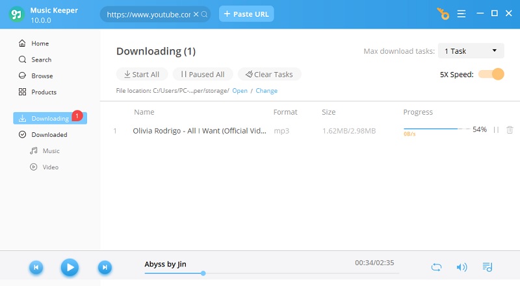Click Paused All button
520x286 pixels.
click(203, 74)
